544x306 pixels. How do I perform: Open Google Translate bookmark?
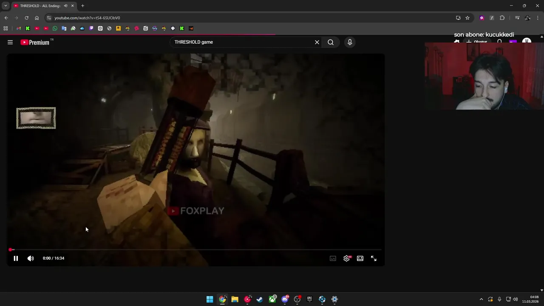(64, 28)
